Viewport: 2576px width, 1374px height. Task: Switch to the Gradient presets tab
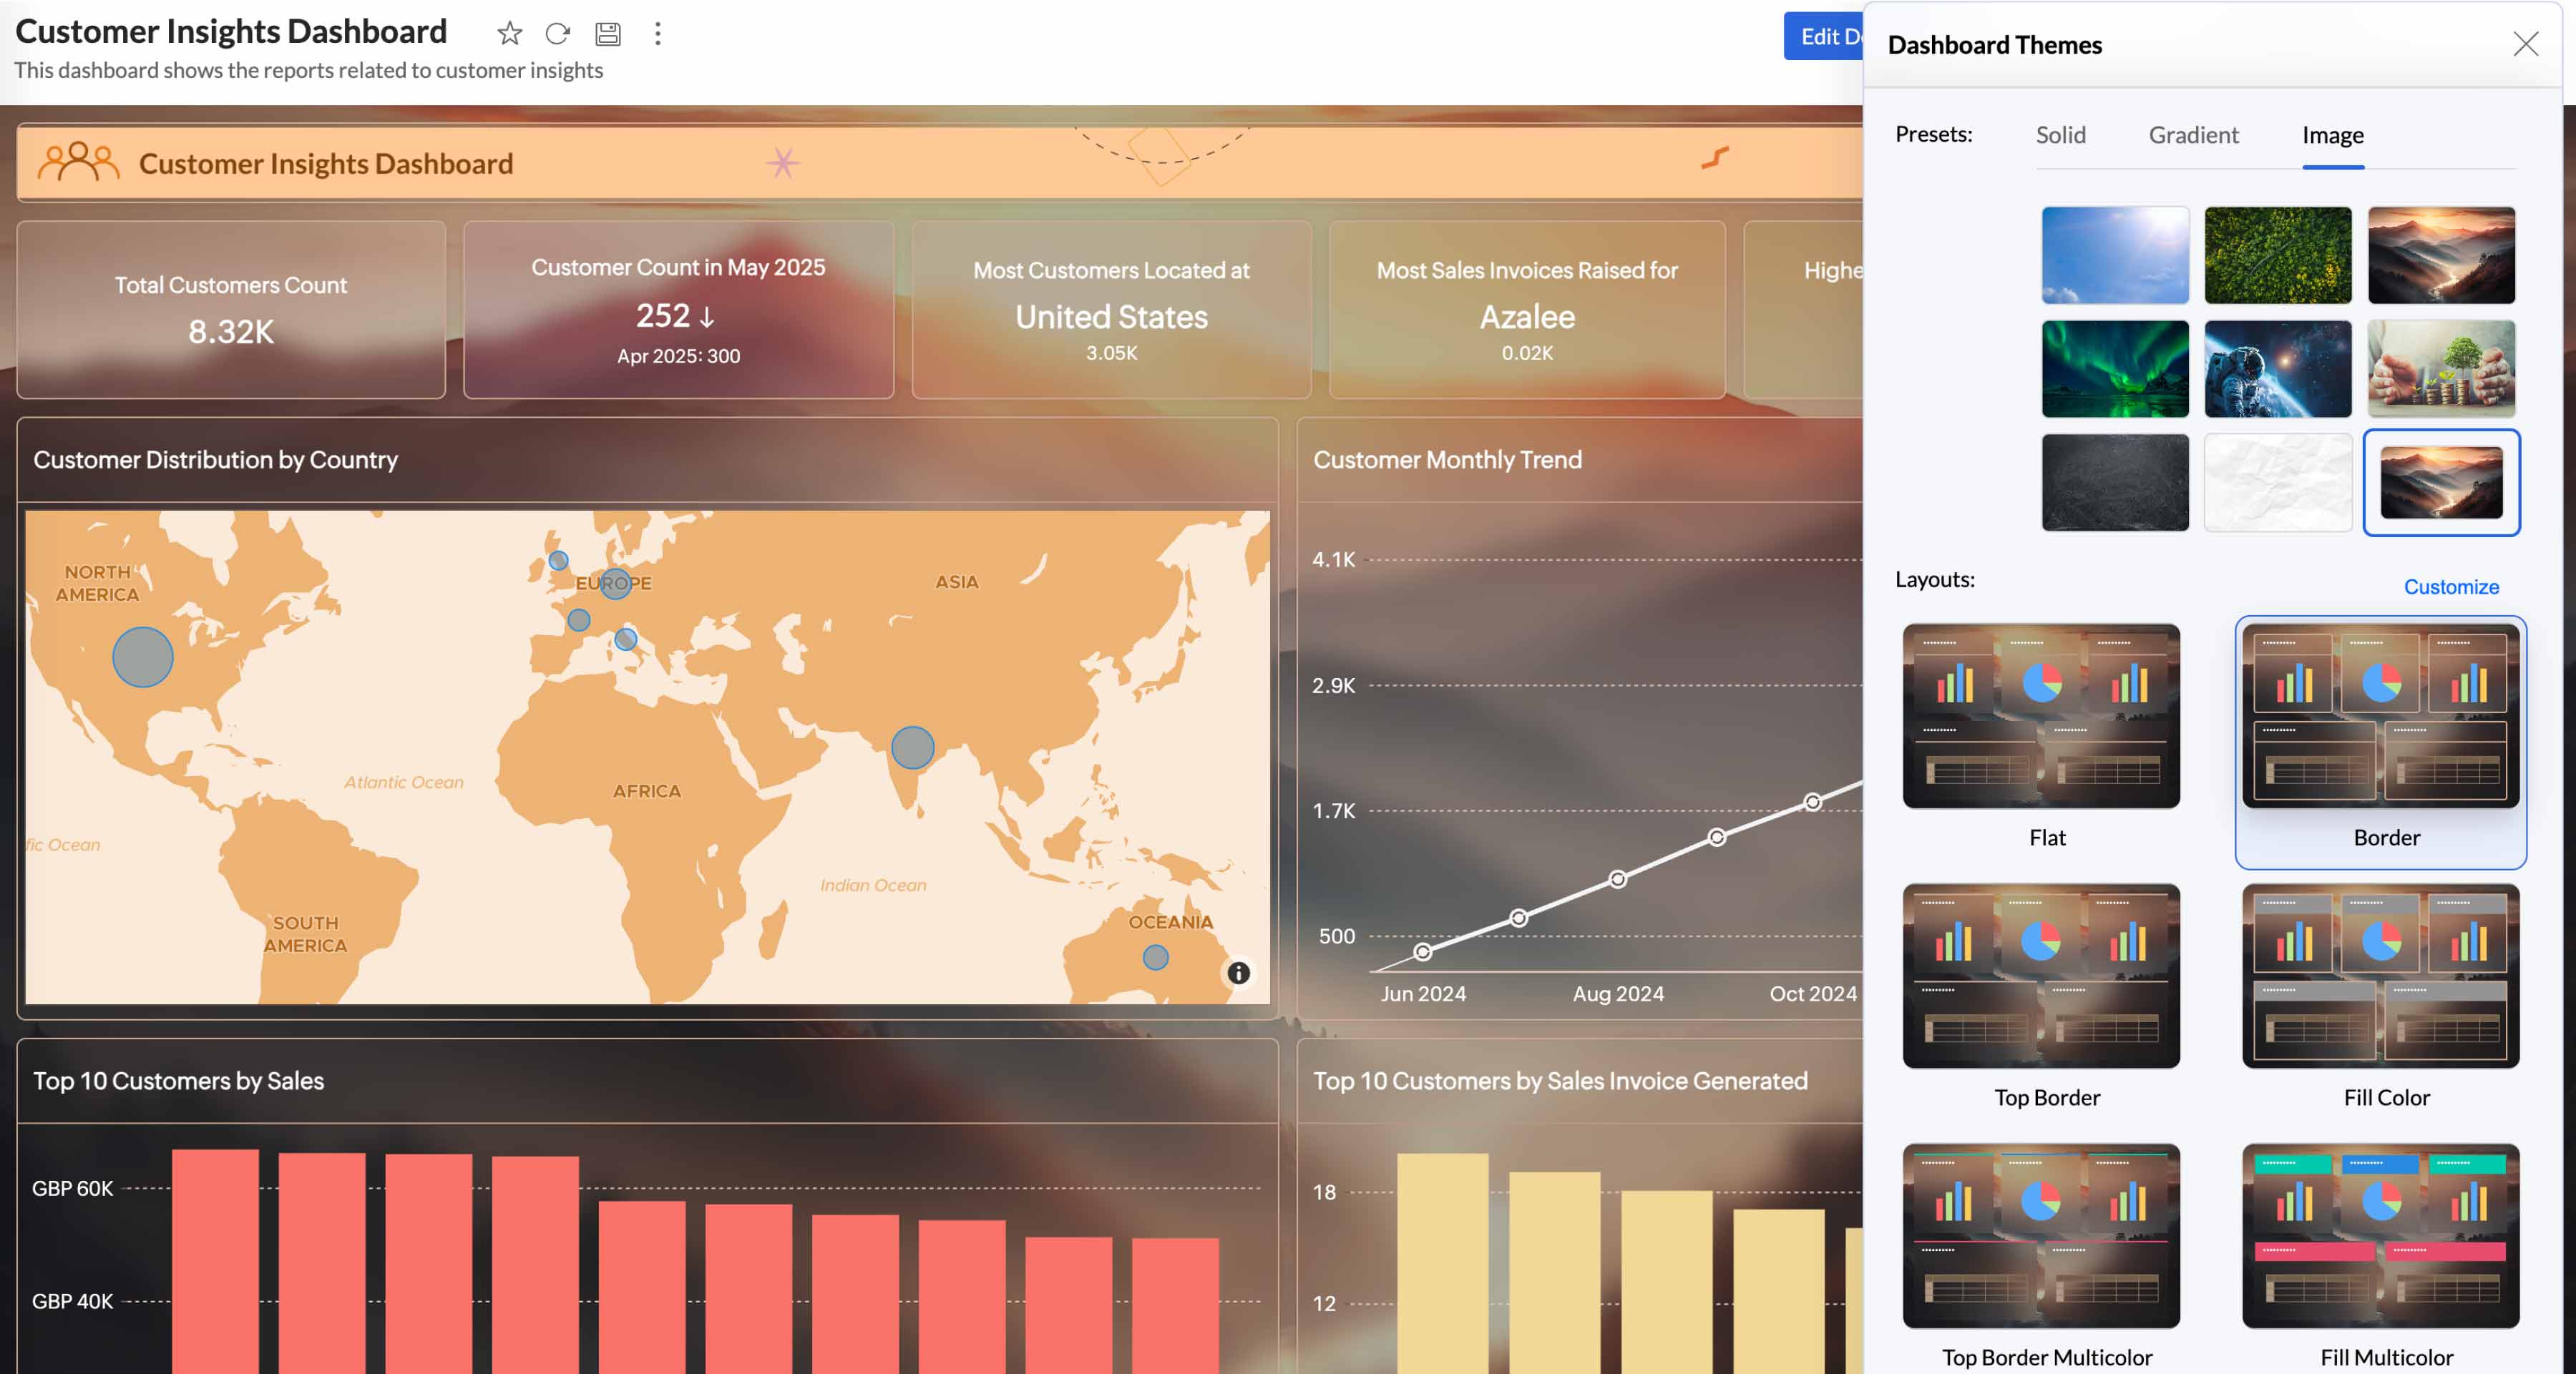[2193, 135]
